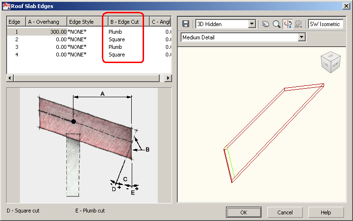The width and height of the screenshot is (353, 221).
Task: Click the A - Overhang column header
Action: [46, 22]
